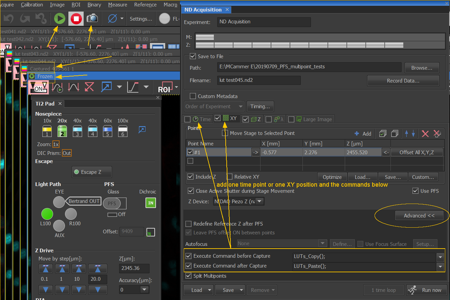This screenshot has height=300, width=450.
Task: Uncheck the Save to File checkbox
Action: click(193, 56)
